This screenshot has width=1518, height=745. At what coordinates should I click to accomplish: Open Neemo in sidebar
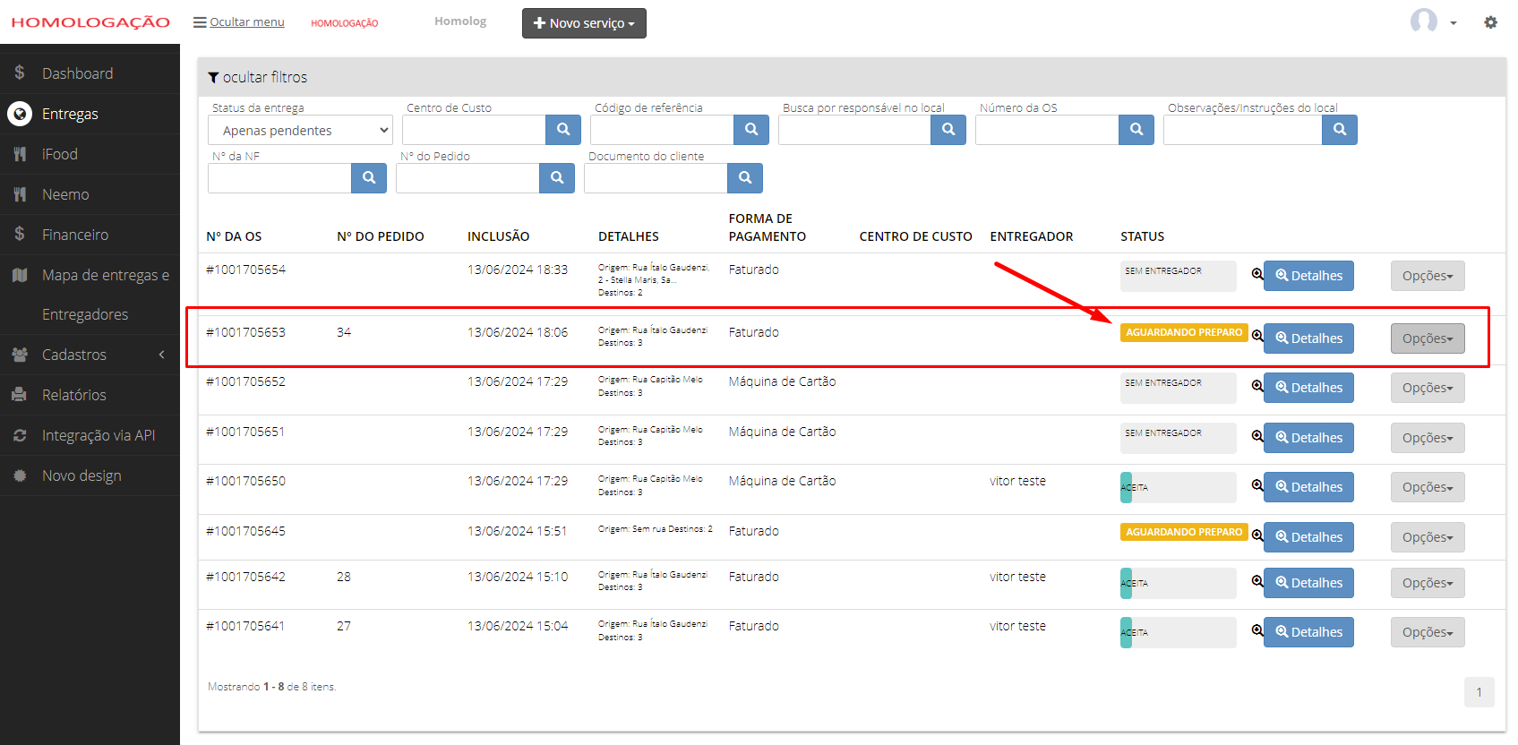(x=90, y=194)
